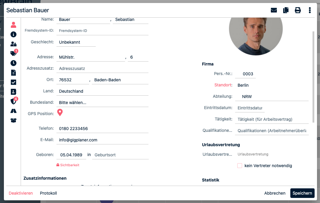Click the Speichern button
This screenshot has height=203, width=320.
pos(302,193)
